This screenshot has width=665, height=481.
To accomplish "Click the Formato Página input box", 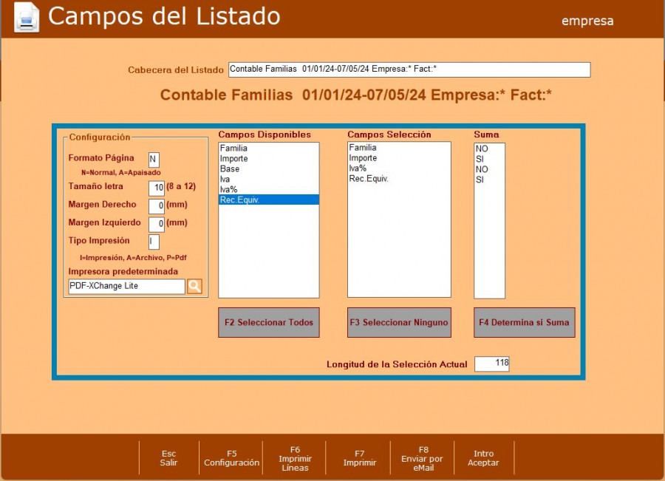I will [154, 159].
